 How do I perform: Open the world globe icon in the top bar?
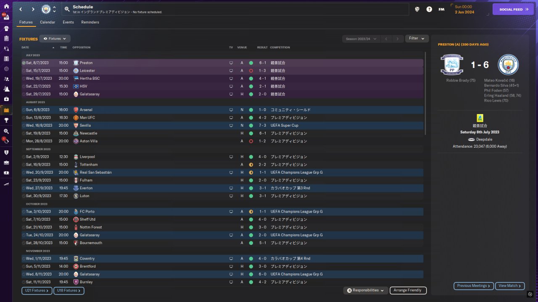[417, 9]
